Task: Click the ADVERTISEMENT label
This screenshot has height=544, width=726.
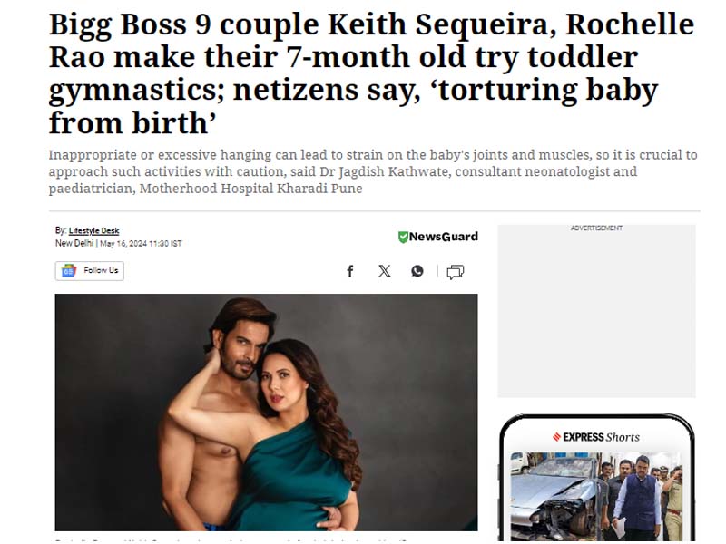Action: [x=596, y=228]
